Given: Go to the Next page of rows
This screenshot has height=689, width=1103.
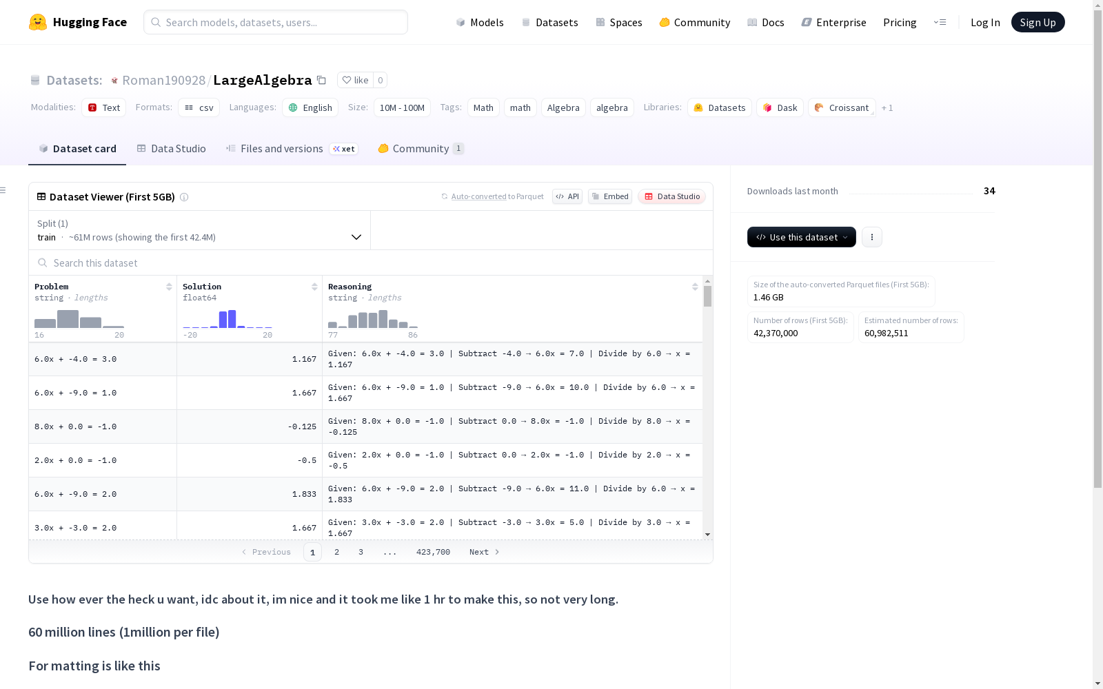Looking at the screenshot, I should tap(484, 552).
